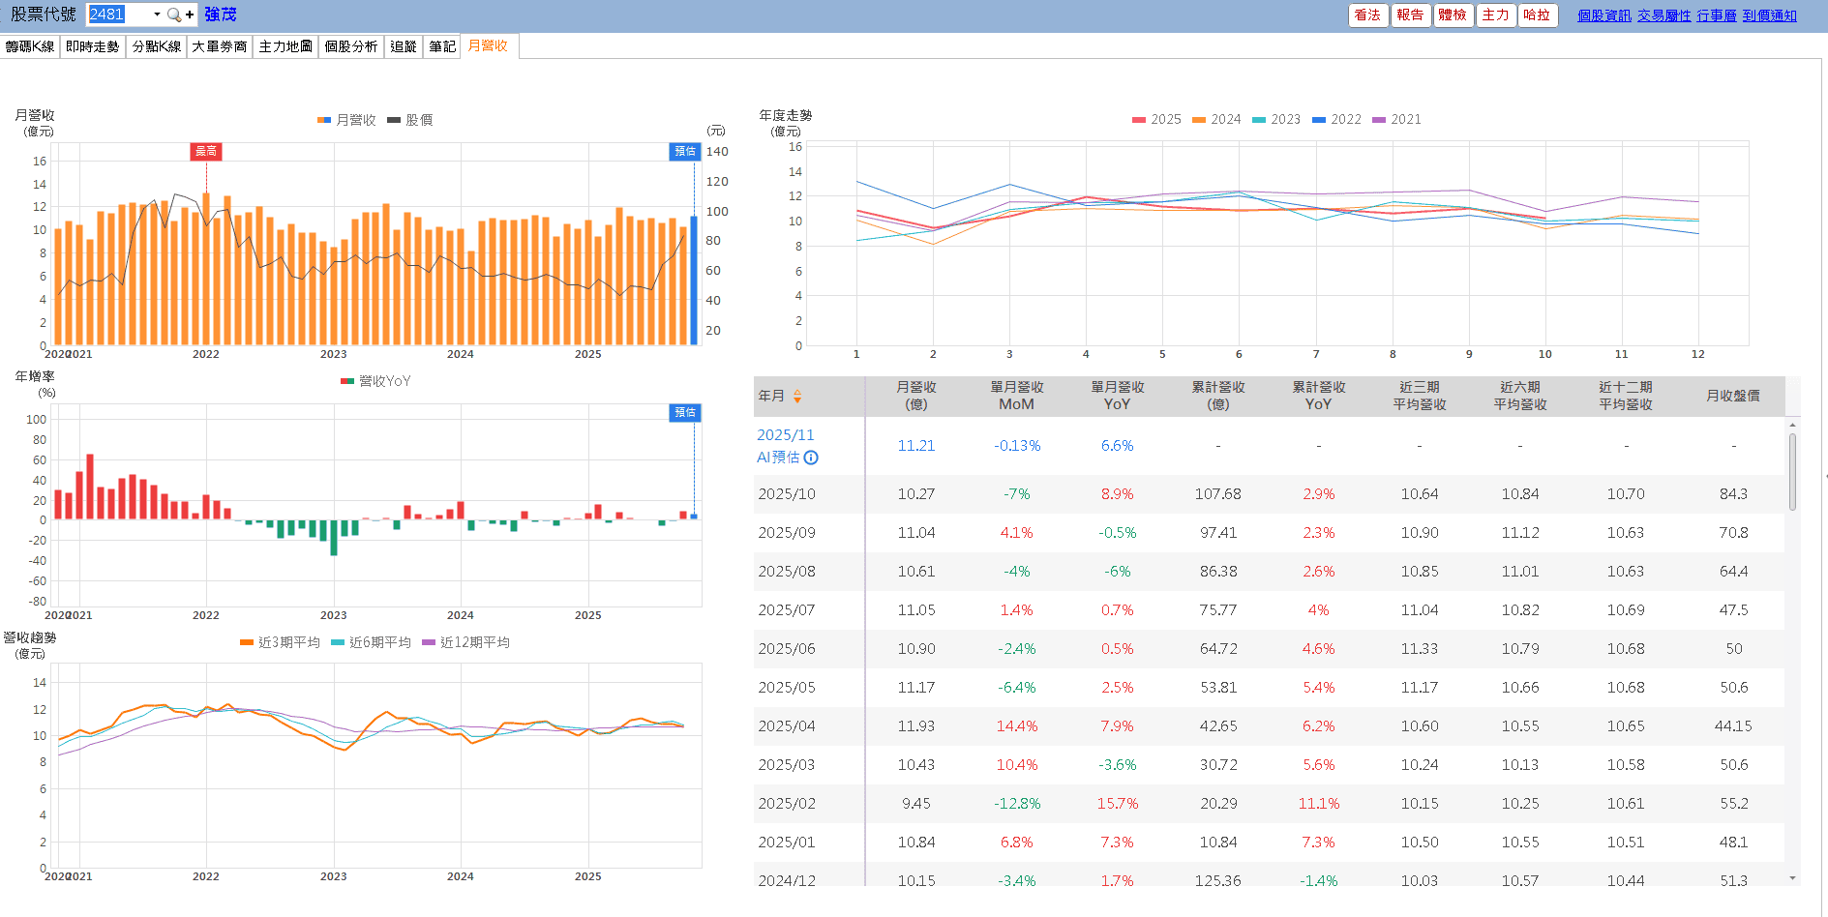Viewport: 1828px width, 917px height.
Task: Click the info icon next to AI預估
Action: point(811,458)
